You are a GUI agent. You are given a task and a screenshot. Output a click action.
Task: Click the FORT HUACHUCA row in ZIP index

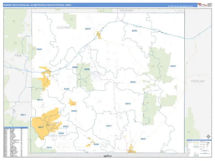[13, 140]
